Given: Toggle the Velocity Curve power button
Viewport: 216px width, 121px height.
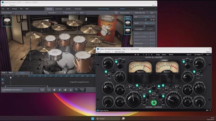Looking at the screenshot, I should [151, 43].
